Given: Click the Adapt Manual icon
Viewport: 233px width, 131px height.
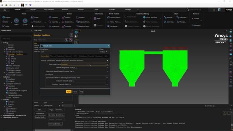Looking at the screenshot, I should [x=165, y=17].
